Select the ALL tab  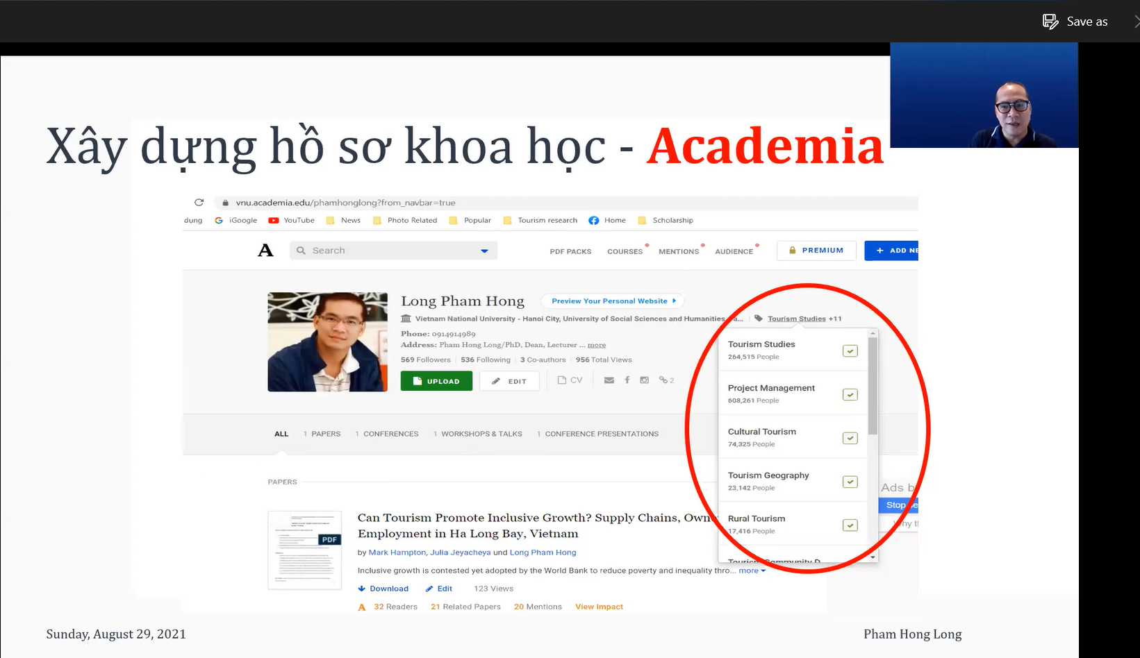click(281, 434)
